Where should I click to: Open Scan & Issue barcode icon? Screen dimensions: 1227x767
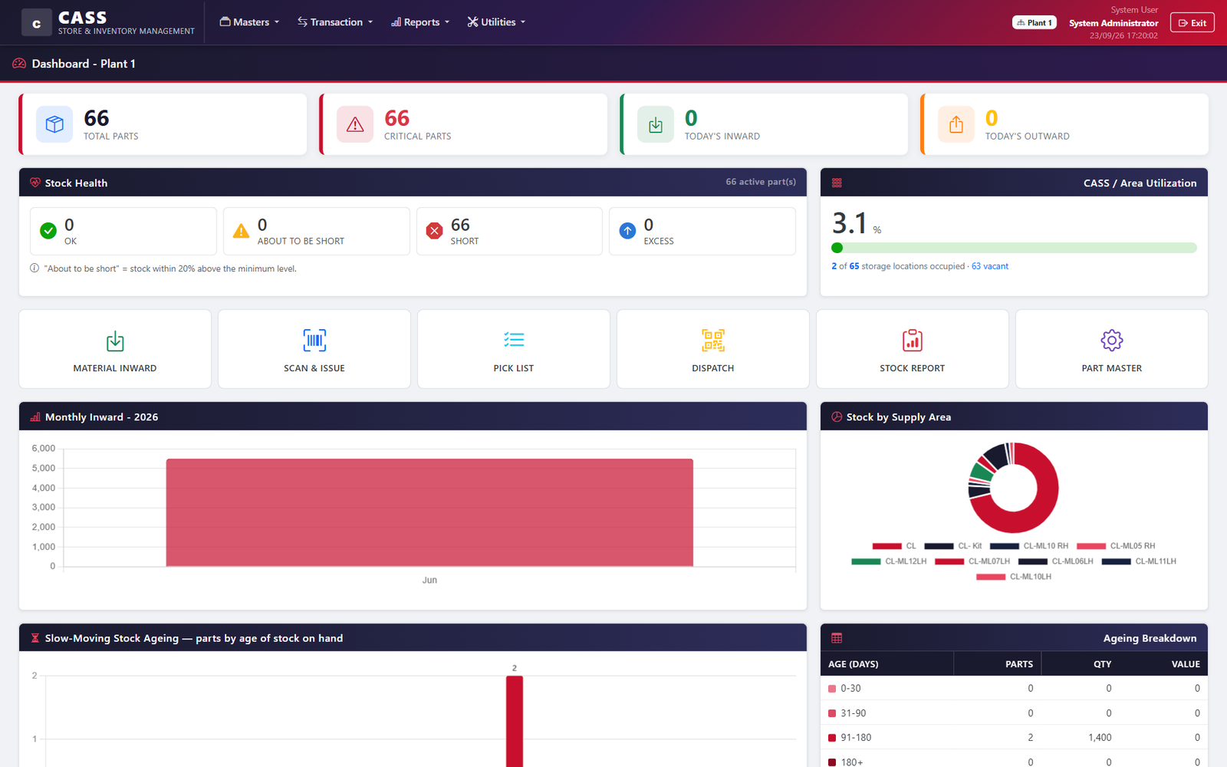(x=314, y=340)
